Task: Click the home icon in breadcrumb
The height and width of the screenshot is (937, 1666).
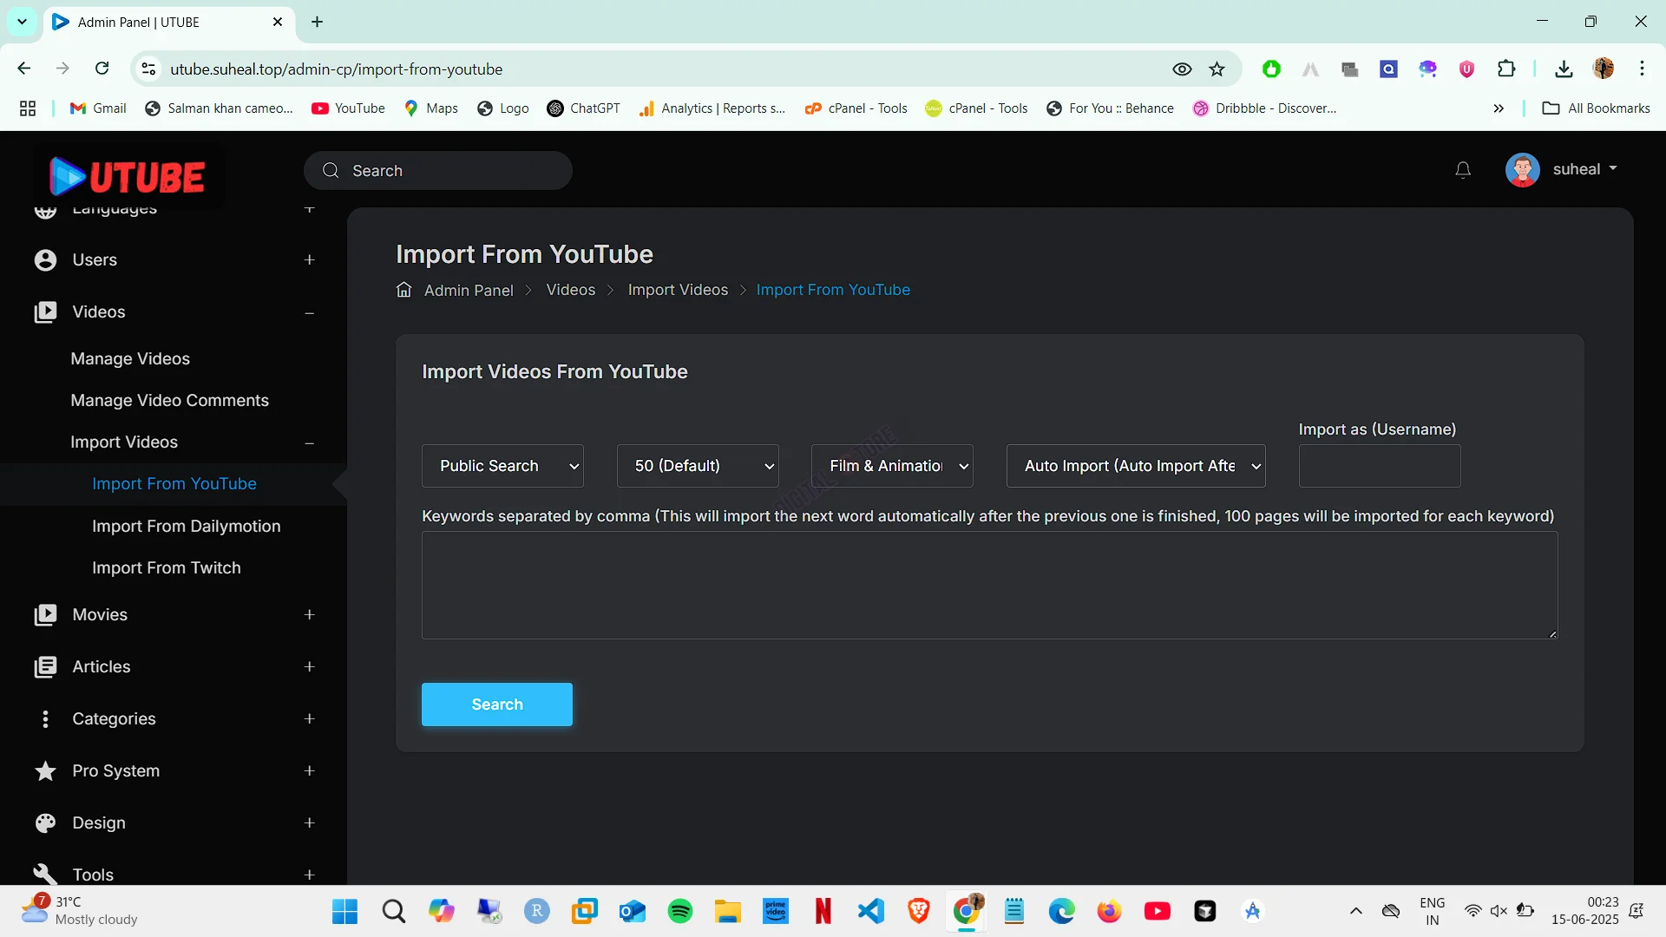Action: [x=403, y=290]
